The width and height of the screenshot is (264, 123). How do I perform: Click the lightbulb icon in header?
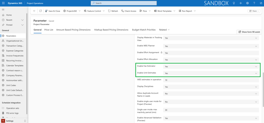(234, 3)
